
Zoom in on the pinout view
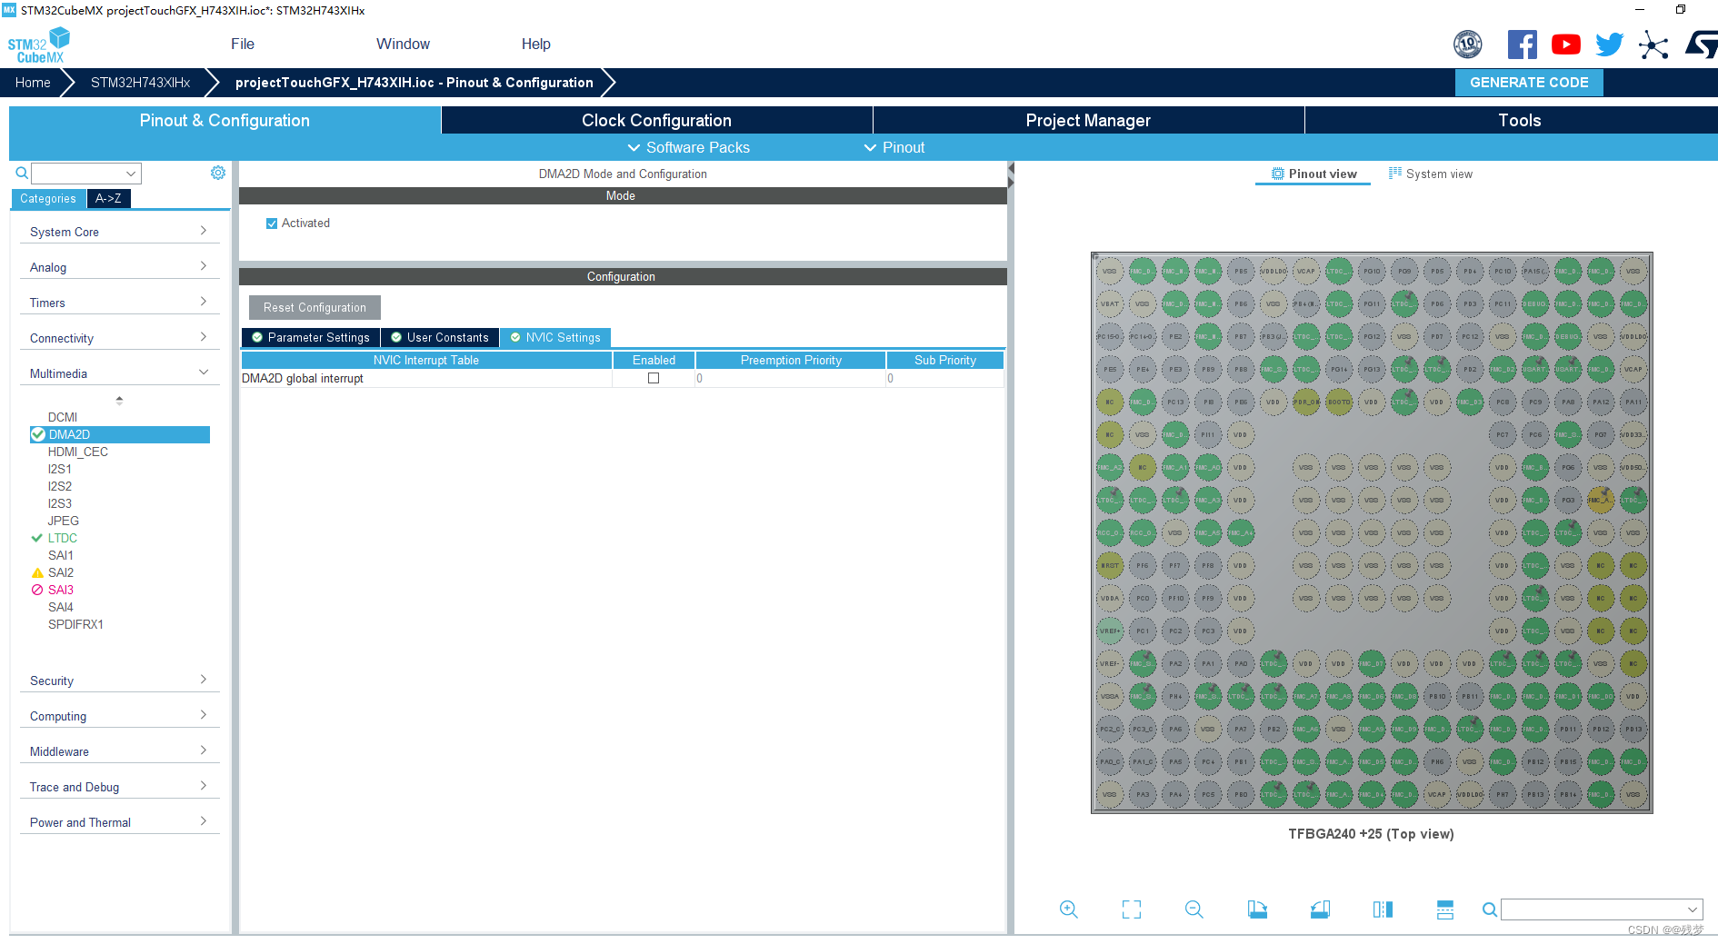(x=1069, y=909)
